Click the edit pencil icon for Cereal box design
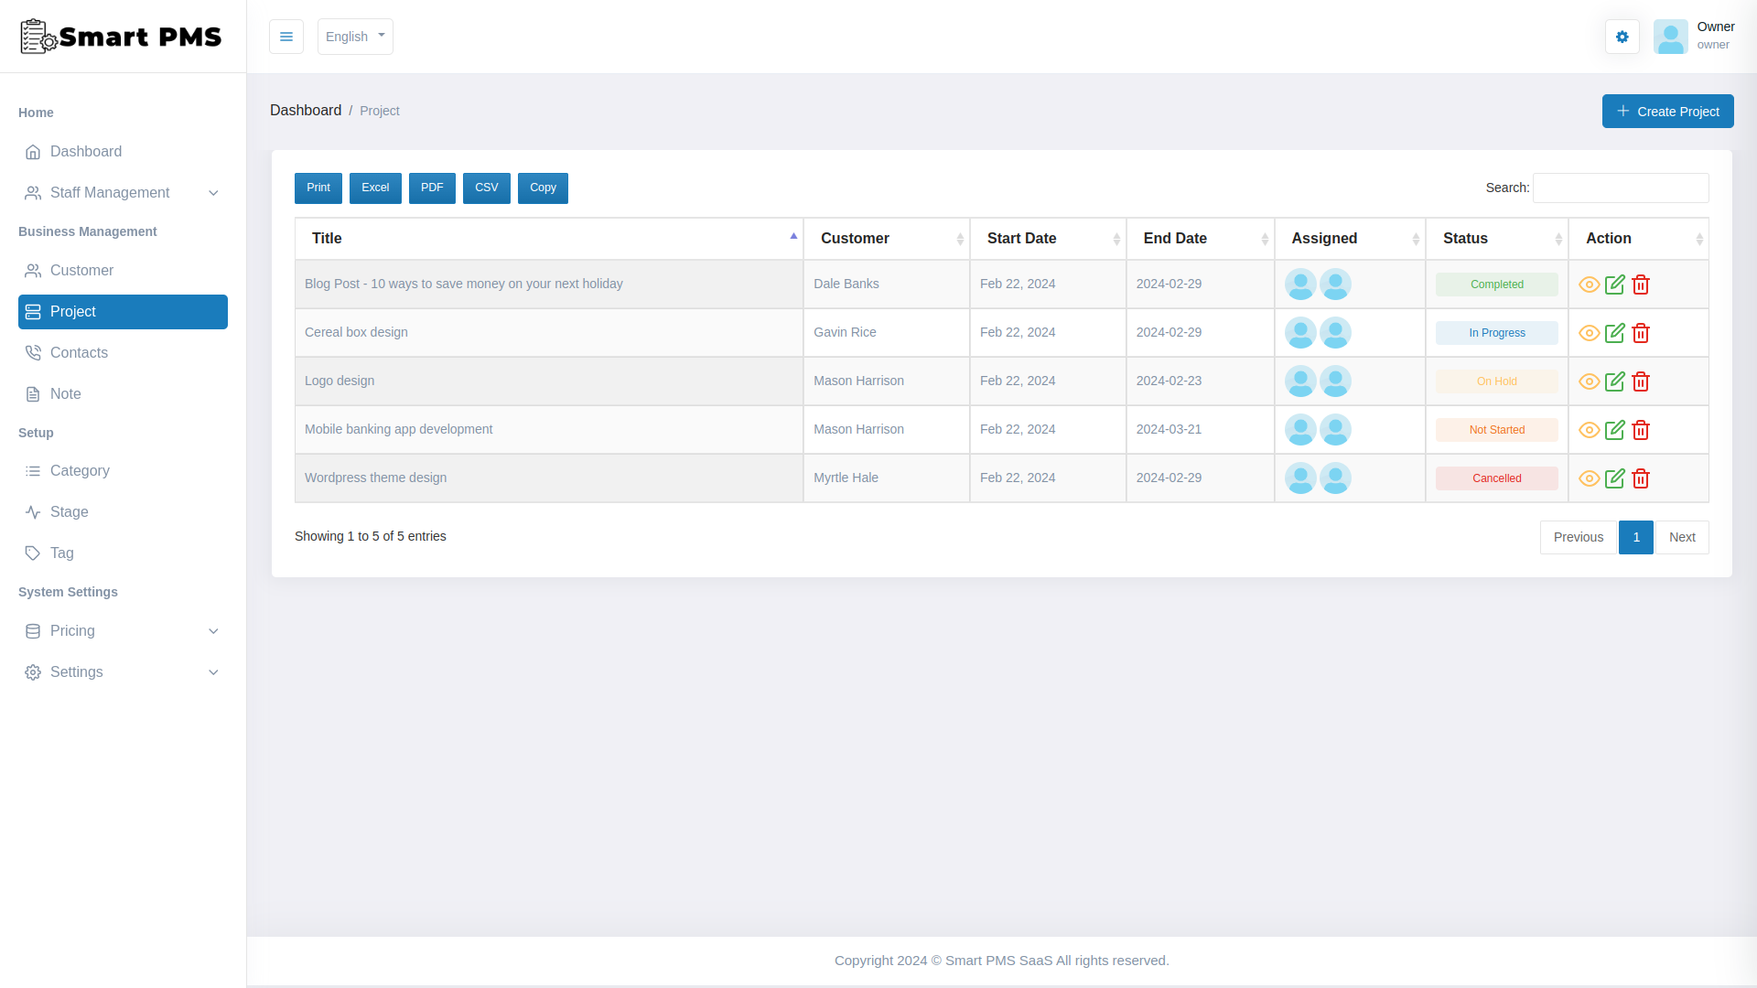Screen dimensions: 1757x988 (x=1614, y=333)
